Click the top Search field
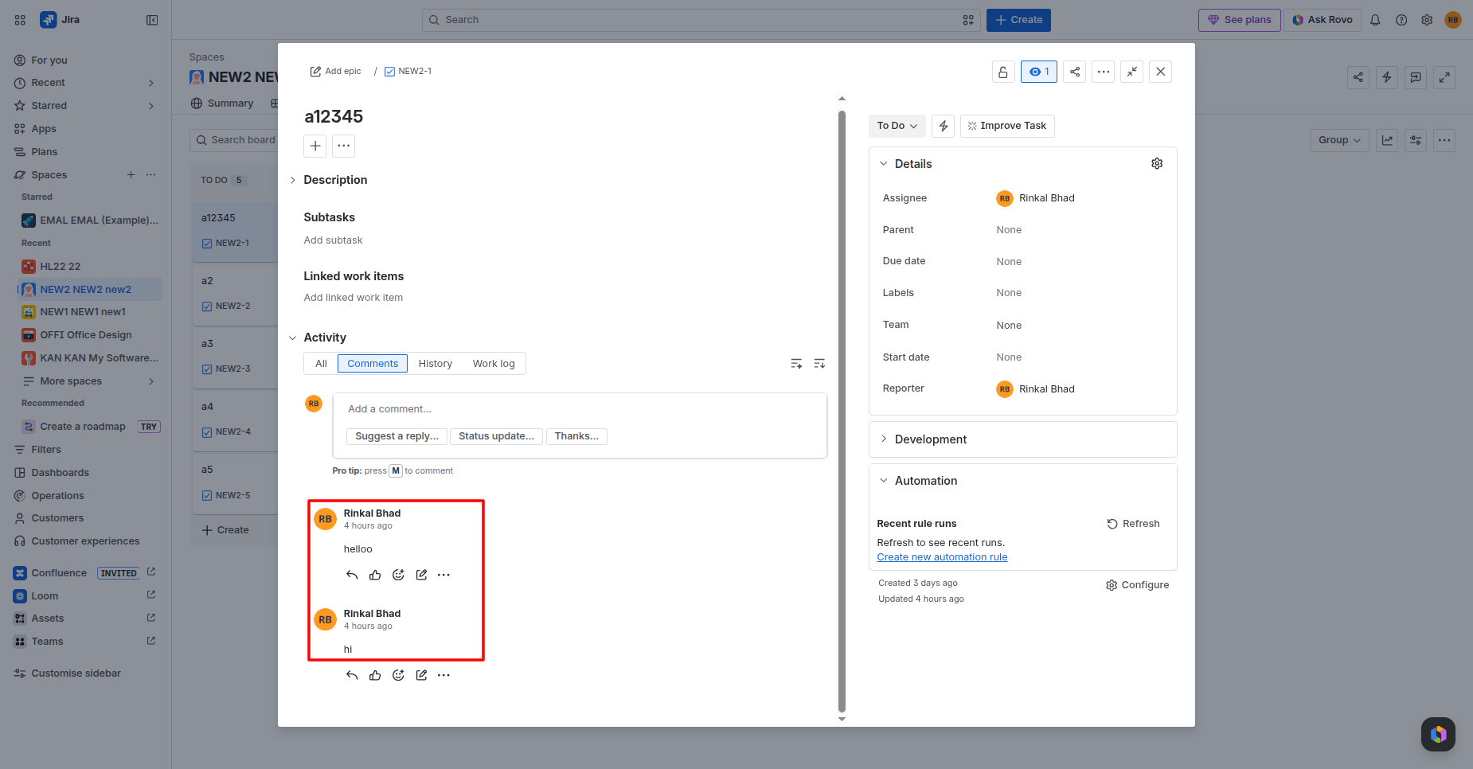The width and height of the screenshot is (1473, 769). pos(701,20)
